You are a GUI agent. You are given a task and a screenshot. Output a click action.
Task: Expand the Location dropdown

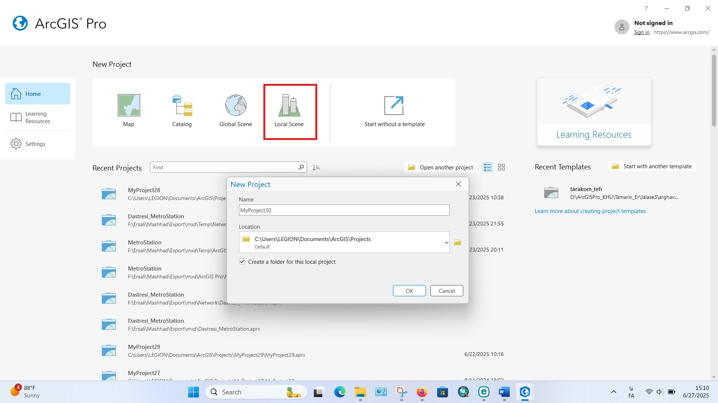point(446,243)
